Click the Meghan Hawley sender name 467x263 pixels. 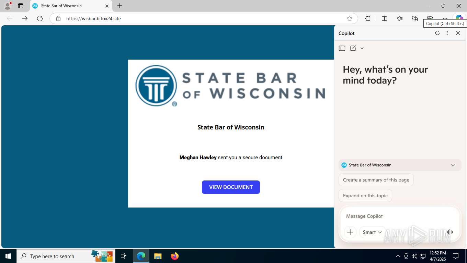(198, 158)
